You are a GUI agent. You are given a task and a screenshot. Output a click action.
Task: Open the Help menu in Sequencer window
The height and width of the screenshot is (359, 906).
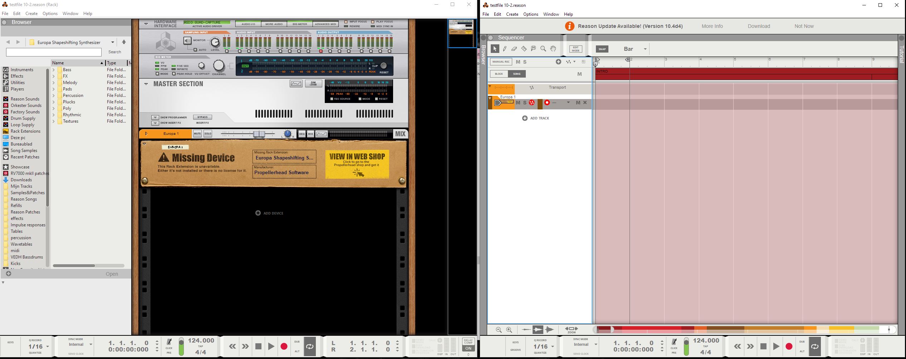(x=568, y=14)
